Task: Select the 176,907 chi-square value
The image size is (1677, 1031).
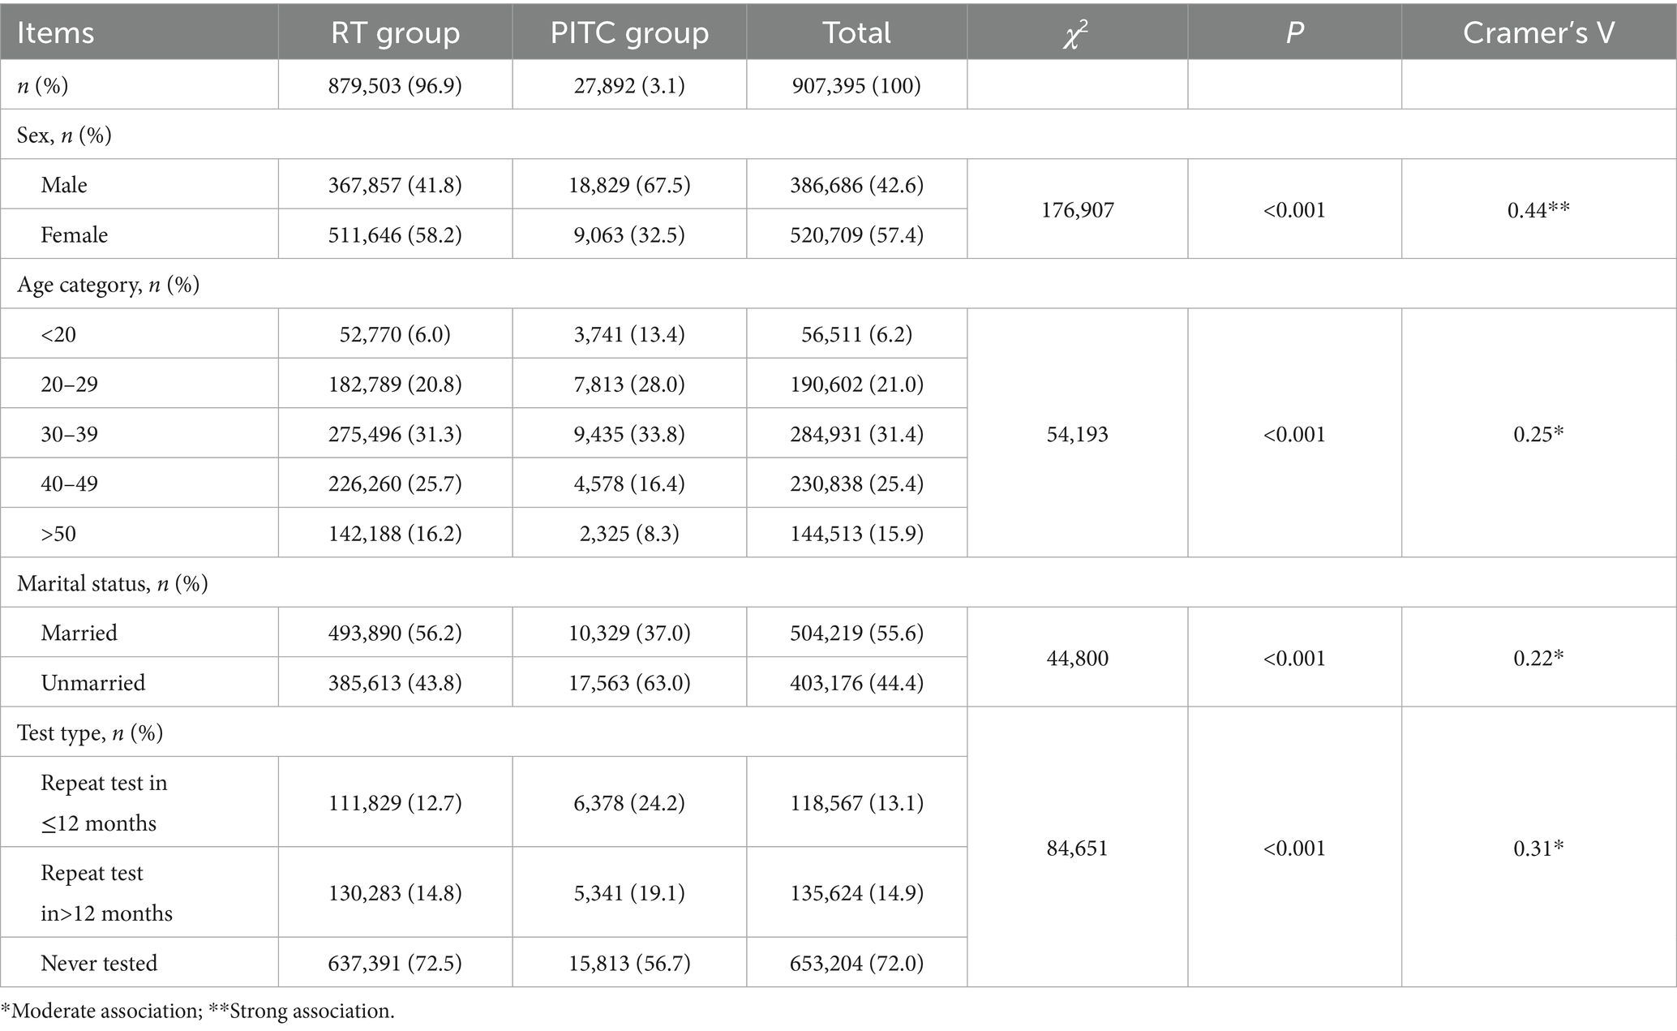Action: coord(1077,210)
